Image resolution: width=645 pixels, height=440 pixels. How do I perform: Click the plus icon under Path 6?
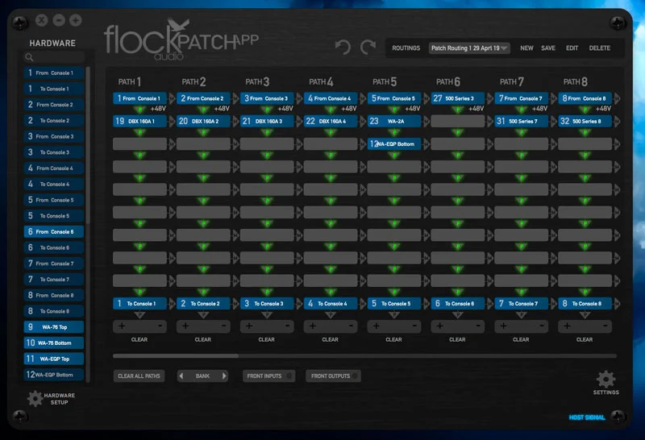click(x=439, y=326)
